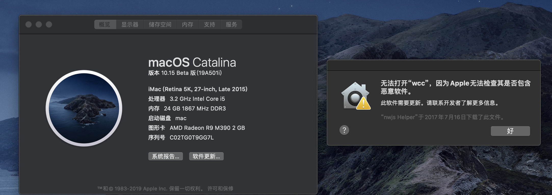
Task: Click the macOS Catalina island logo
Action: pos(84,108)
